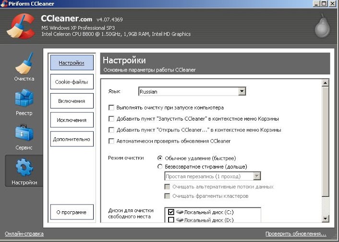This screenshot has height=242, width=339.
Task: Open the Очистка cleaner section
Action: click(24, 67)
